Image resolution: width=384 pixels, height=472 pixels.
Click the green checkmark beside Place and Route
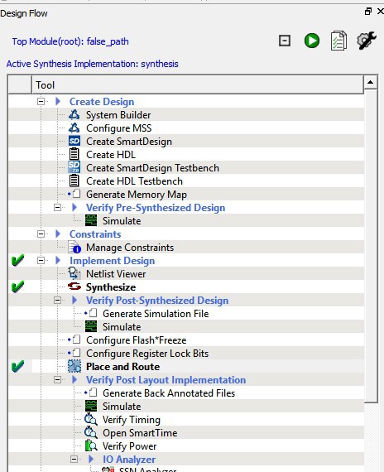(17, 366)
